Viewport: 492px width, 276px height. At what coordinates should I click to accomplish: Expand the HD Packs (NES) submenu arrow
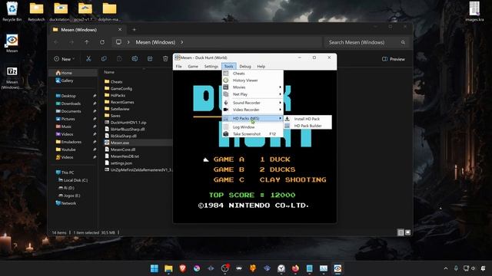tap(280, 118)
